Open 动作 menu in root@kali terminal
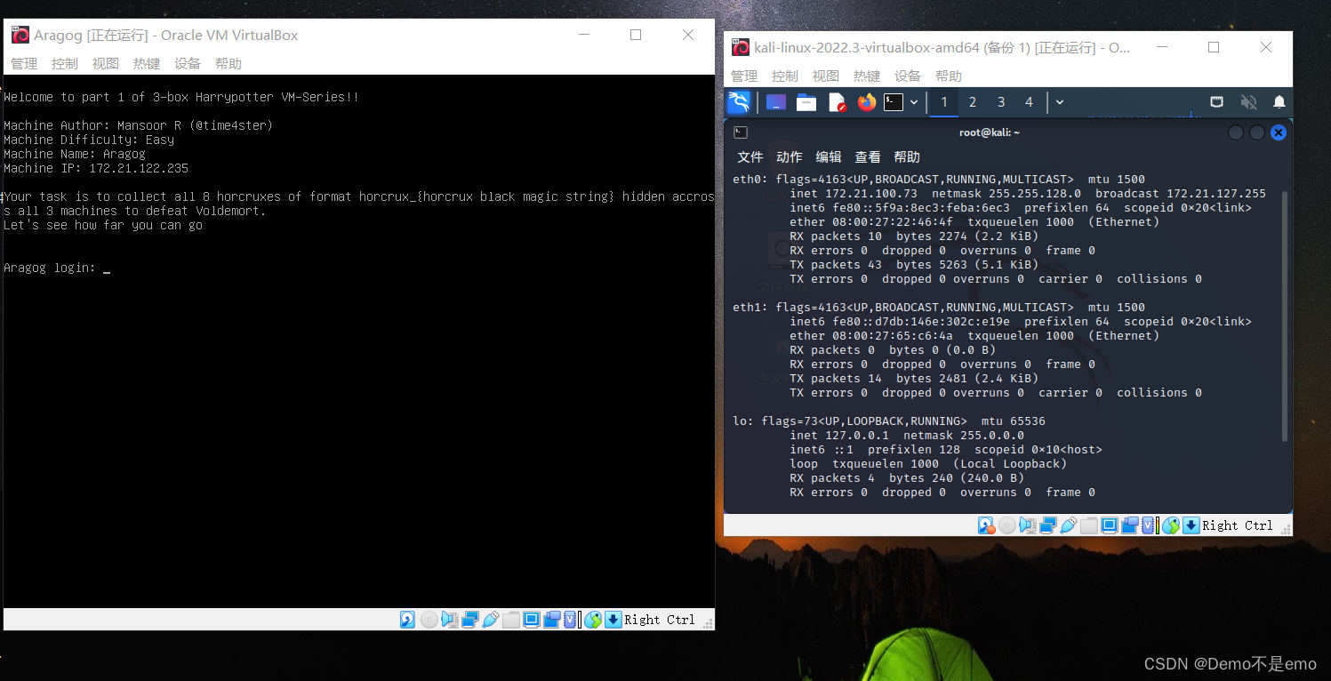1331x681 pixels. tap(790, 156)
